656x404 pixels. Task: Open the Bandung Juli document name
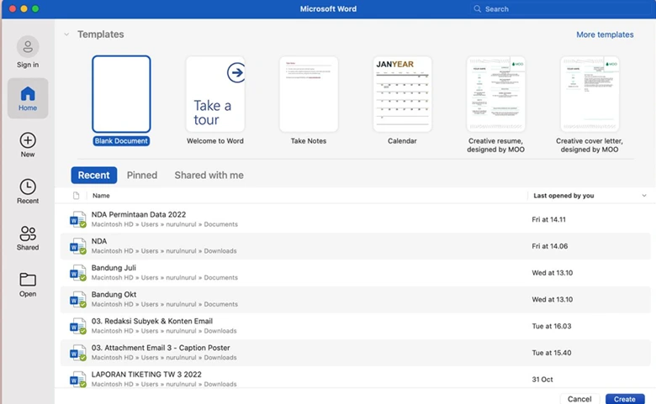[114, 268]
